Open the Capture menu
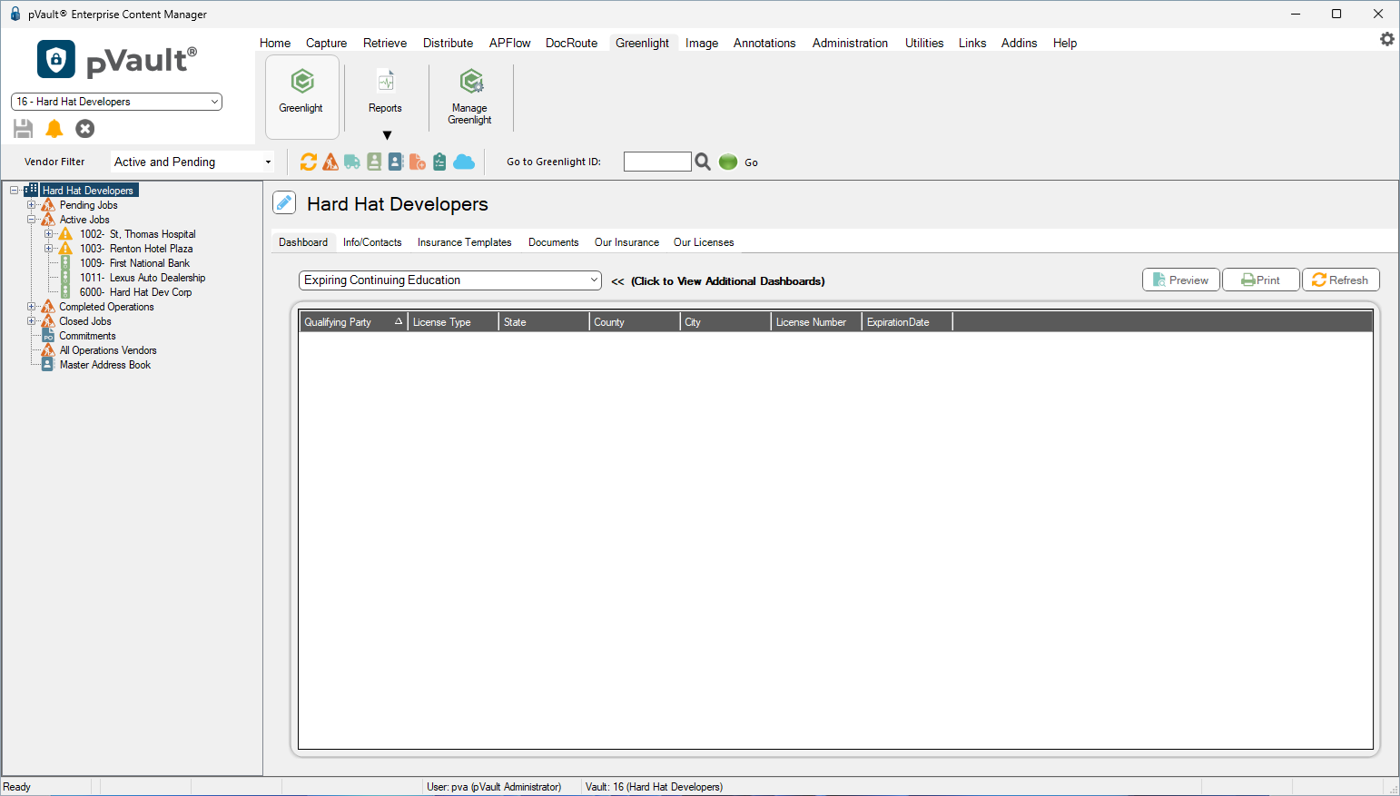 [327, 43]
